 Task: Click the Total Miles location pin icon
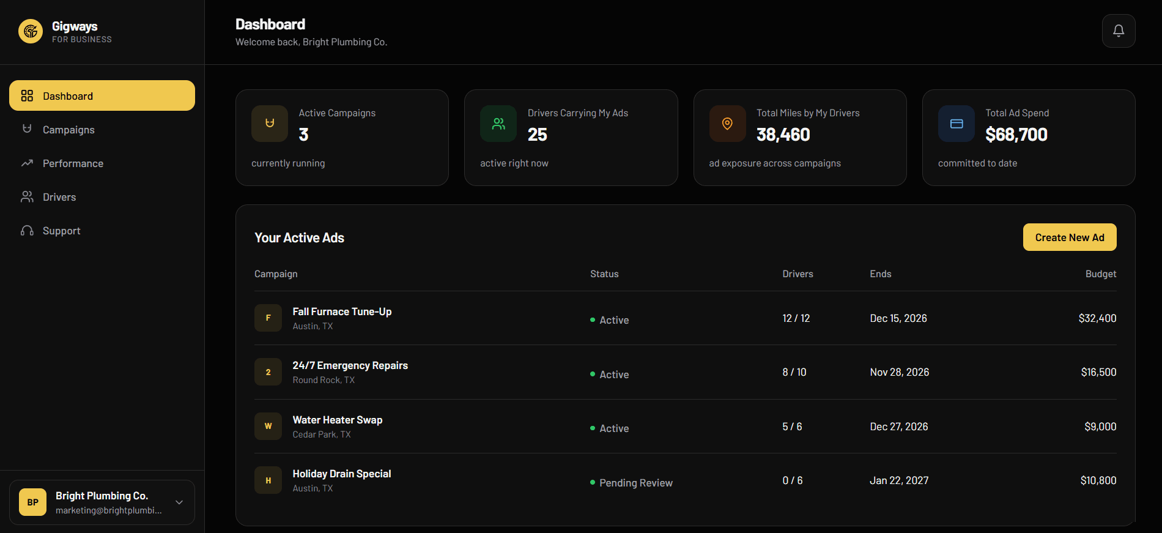[x=727, y=124]
